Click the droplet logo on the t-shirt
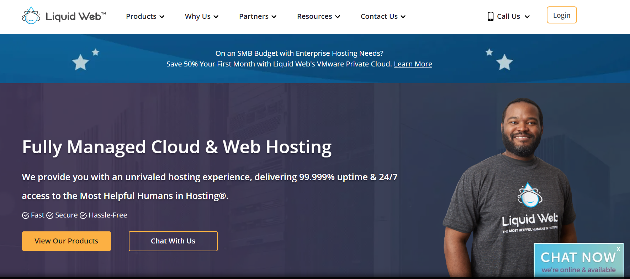The height and width of the screenshot is (279, 630). (529, 195)
